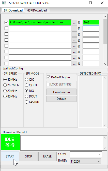Browse file for the simpleBT.bin row
Viewport: 108px width, 171px height.
pyautogui.click(x=74, y=22)
